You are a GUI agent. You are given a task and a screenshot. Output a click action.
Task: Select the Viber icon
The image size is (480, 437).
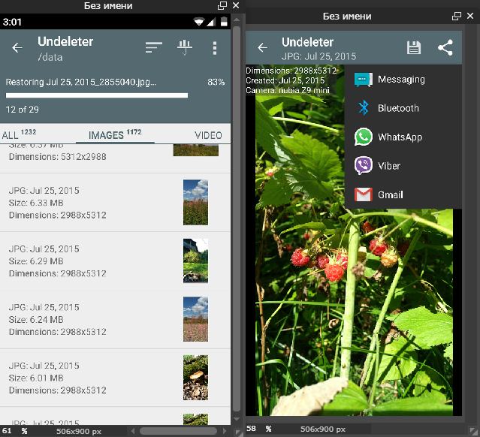click(364, 165)
